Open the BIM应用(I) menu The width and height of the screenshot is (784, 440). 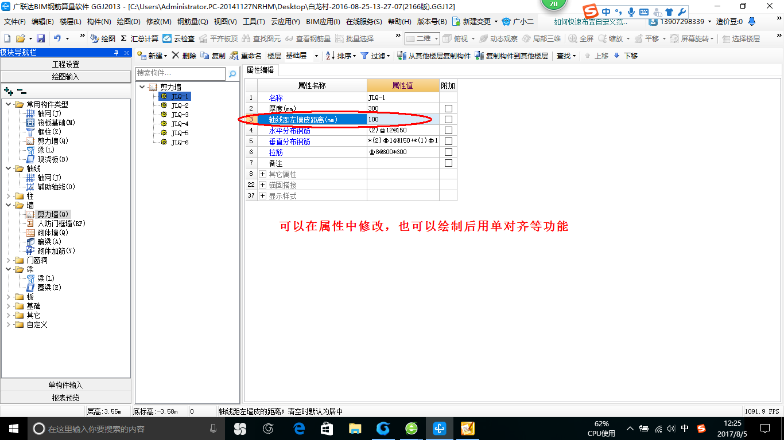[323, 22]
